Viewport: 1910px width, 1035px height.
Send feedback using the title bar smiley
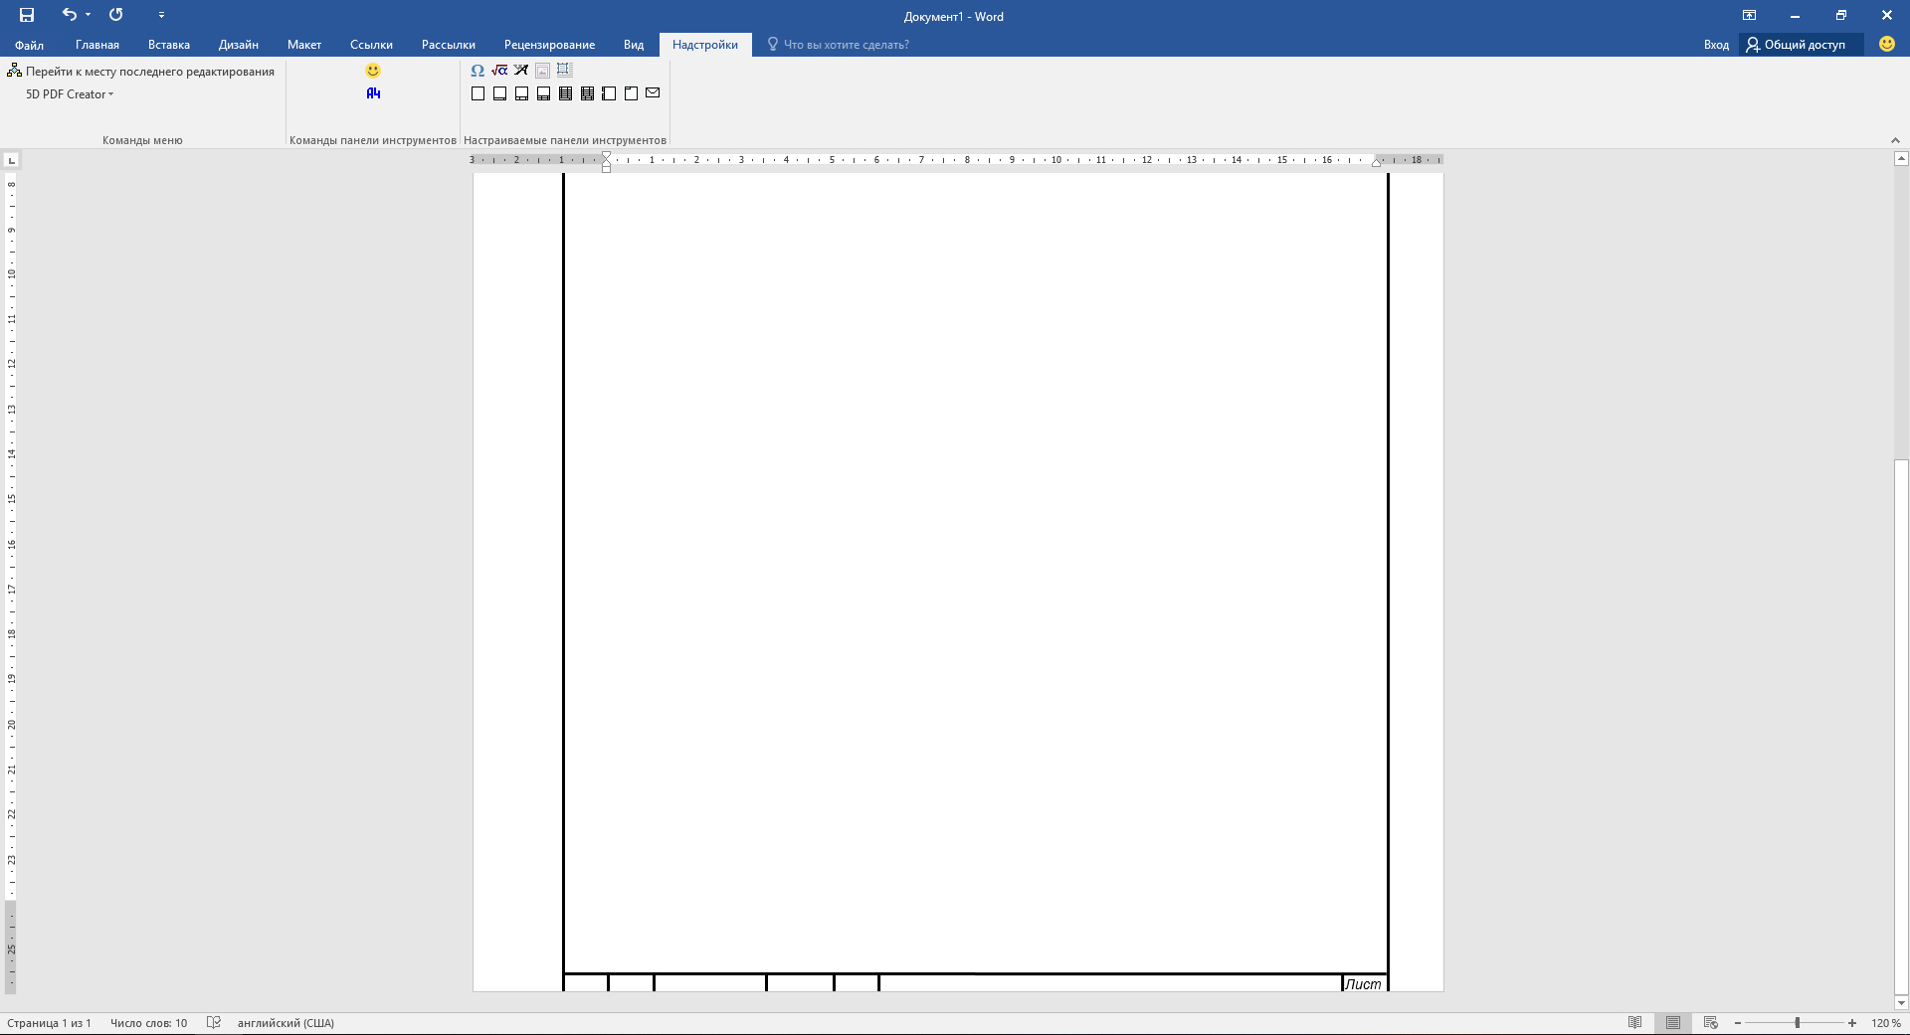click(1887, 44)
